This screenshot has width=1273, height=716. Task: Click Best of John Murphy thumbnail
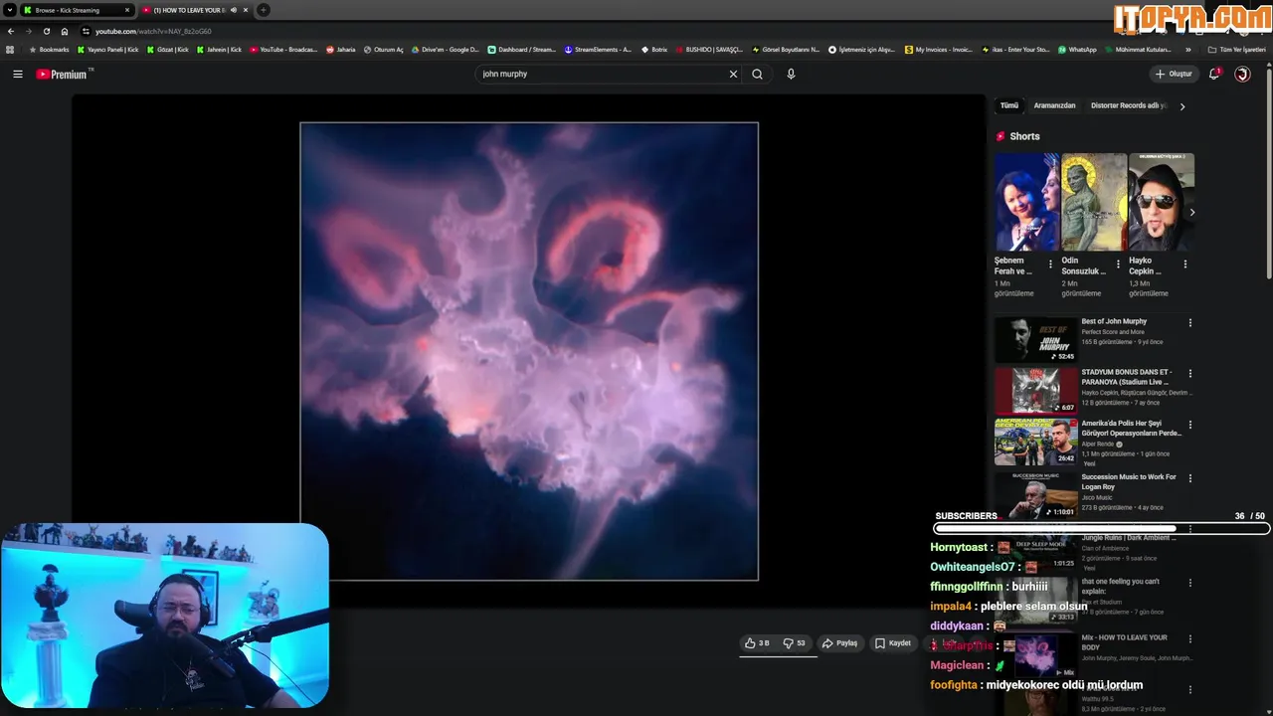pos(1035,340)
